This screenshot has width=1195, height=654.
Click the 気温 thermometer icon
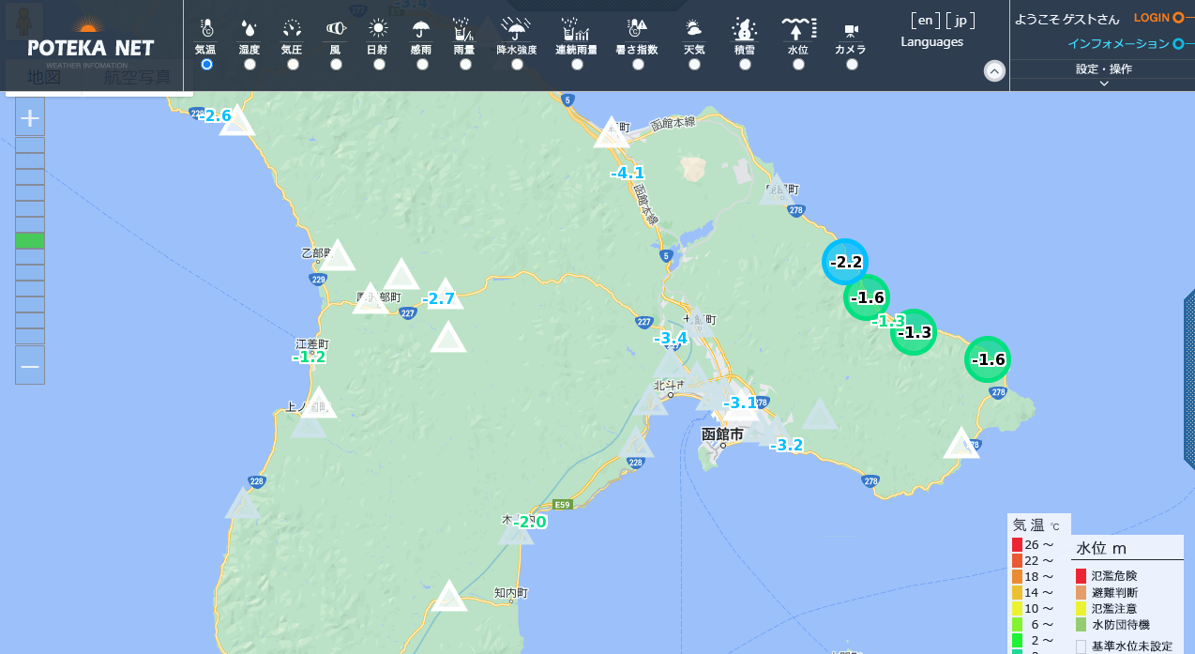pyautogui.click(x=205, y=28)
